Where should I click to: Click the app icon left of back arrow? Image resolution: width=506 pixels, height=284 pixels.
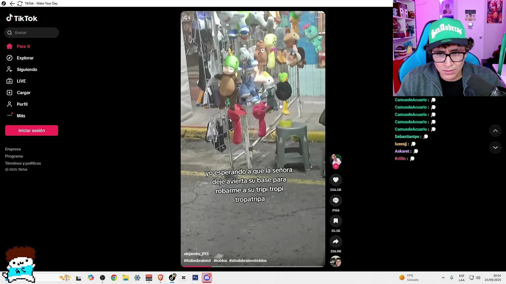click(x=4, y=4)
